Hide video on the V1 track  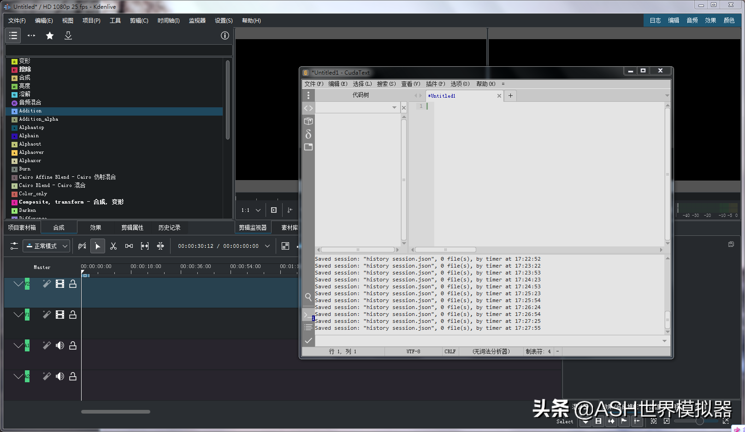tap(60, 315)
